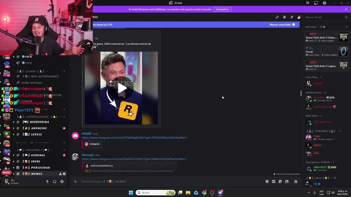Open the Threads icon in channel header
The height and width of the screenshot is (197, 351).
pos(277,17)
